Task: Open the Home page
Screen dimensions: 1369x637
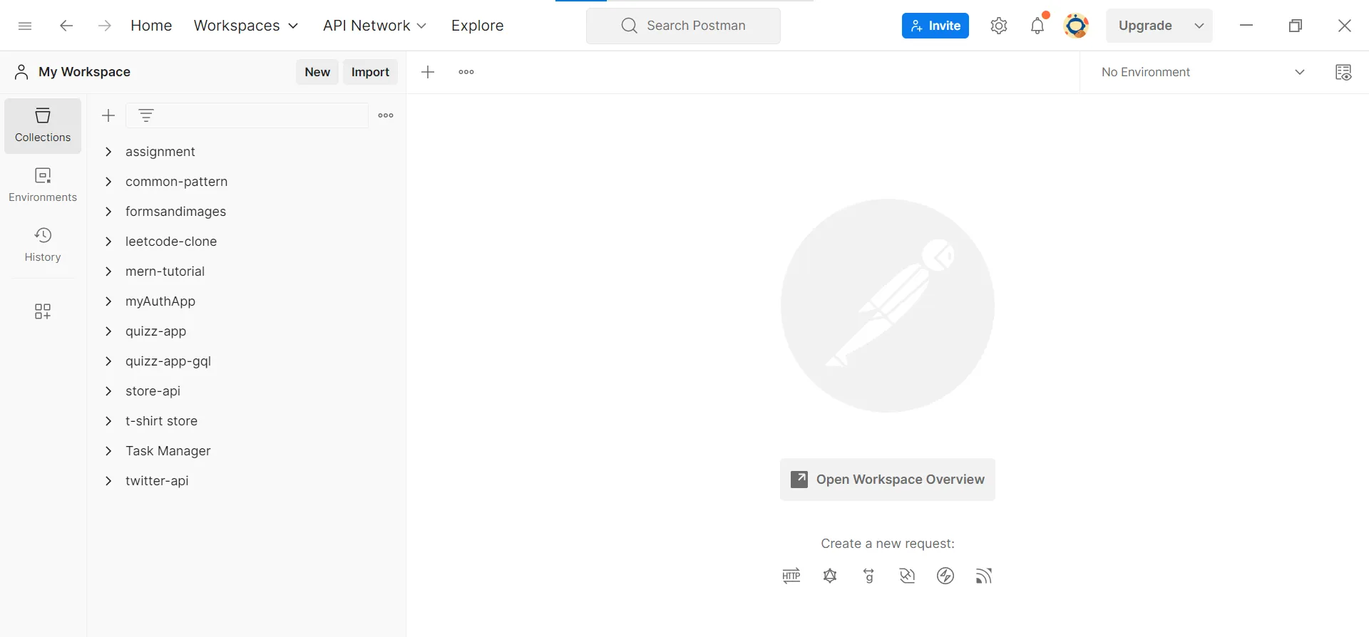Action: (x=151, y=26)
